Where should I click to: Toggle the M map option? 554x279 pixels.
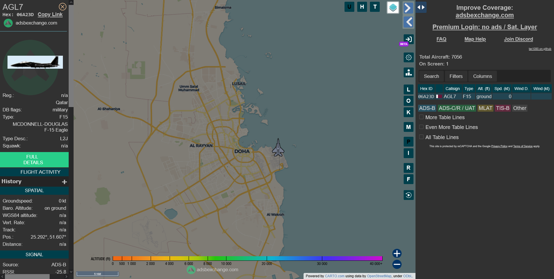pos(408,127)
